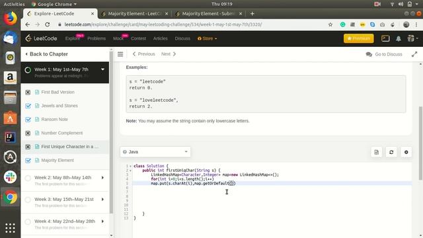The image size is (423, 238).
Task: Open Go to Discuss link
Action: pyautogui.click(x=384, y=54)
